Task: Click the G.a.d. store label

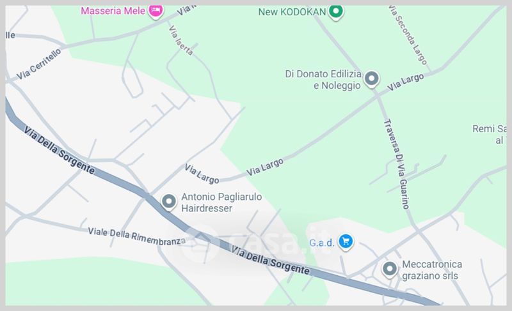Action: click(322, 243)
